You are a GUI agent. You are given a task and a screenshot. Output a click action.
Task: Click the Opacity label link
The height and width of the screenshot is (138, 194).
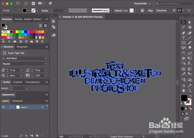click(x=118, y=11)
